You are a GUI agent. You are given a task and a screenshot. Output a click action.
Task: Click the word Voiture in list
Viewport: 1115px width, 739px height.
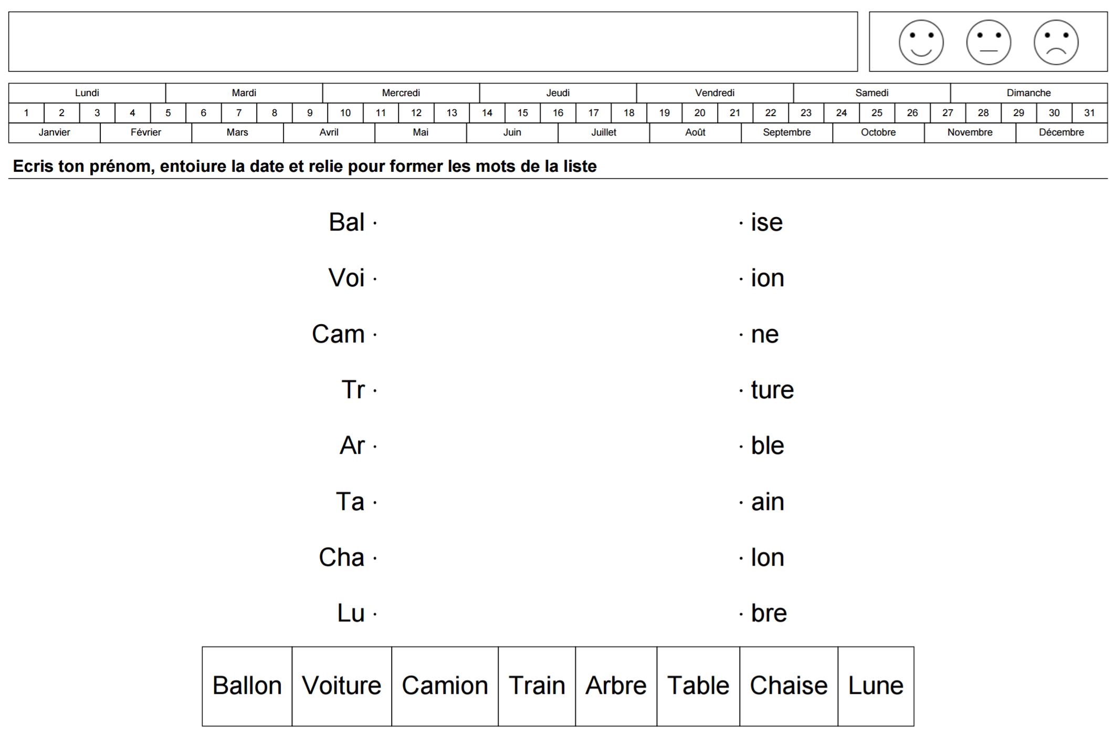341,686
